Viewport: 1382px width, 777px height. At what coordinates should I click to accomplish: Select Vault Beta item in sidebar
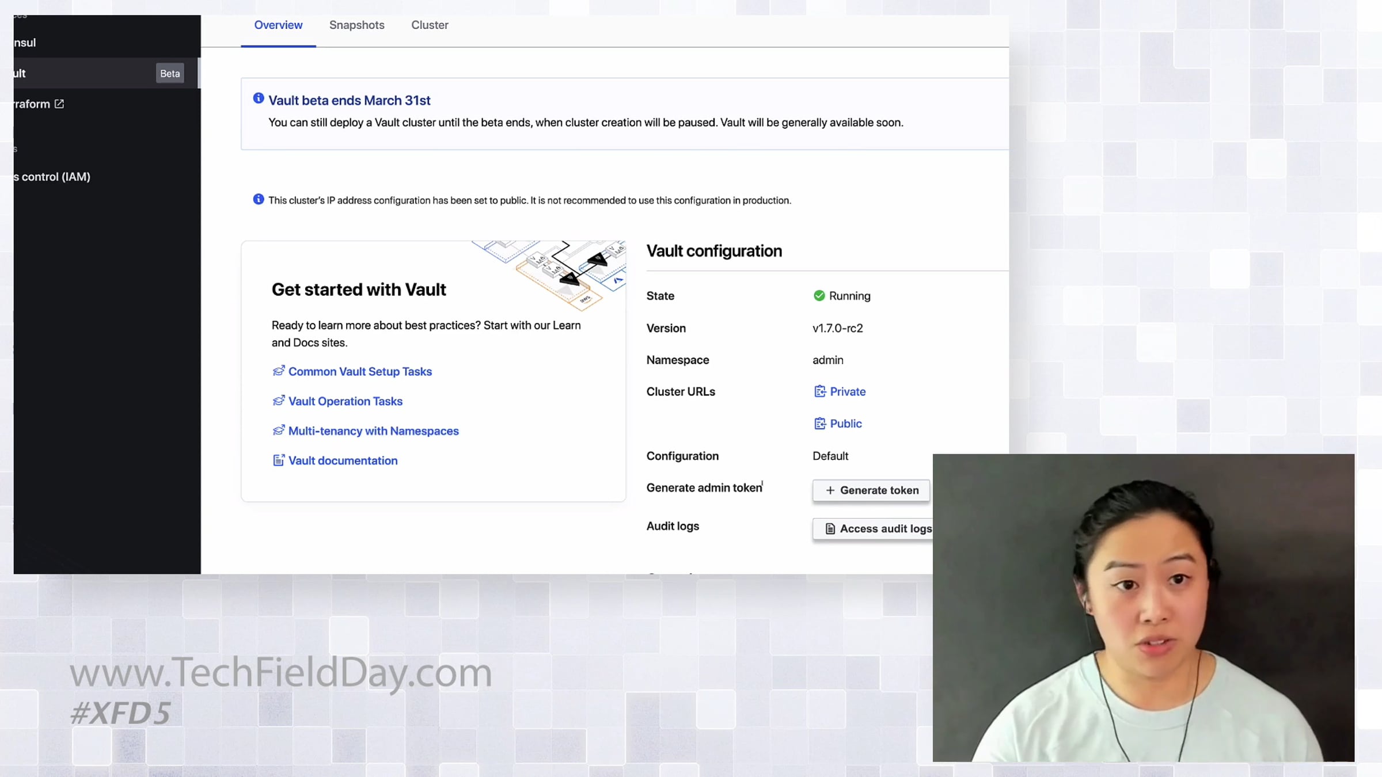107,73
